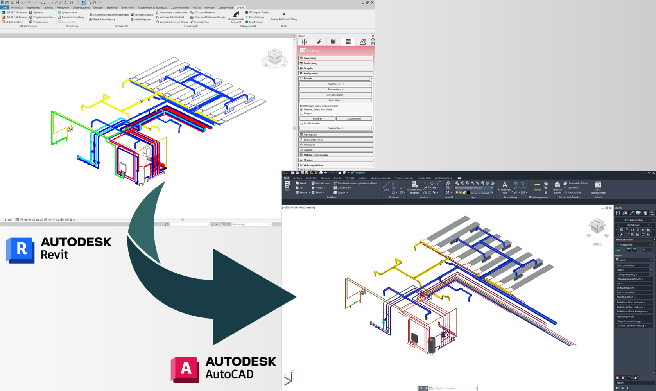Viewport: 656px width, 391px height.
Task: Click the black layer color swatch
Action: click(468, 193)
